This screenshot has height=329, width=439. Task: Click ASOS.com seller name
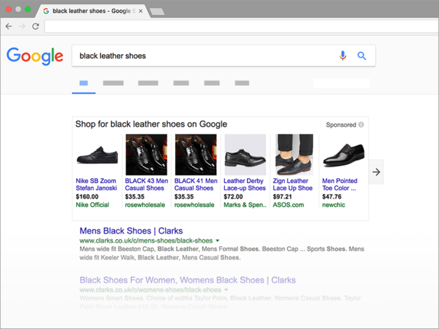pos(288,205)
